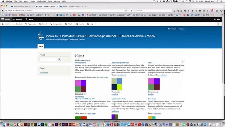
Task: Open the Aptent Venio Verto article link
Action: [x=118, y=99]
